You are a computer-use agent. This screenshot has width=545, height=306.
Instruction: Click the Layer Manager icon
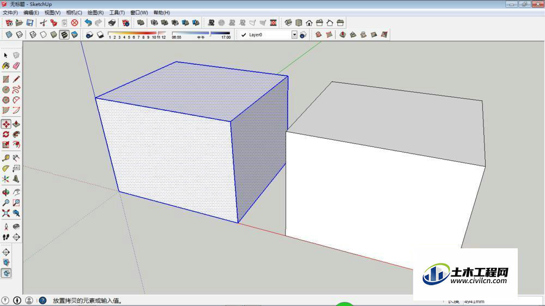303,35
